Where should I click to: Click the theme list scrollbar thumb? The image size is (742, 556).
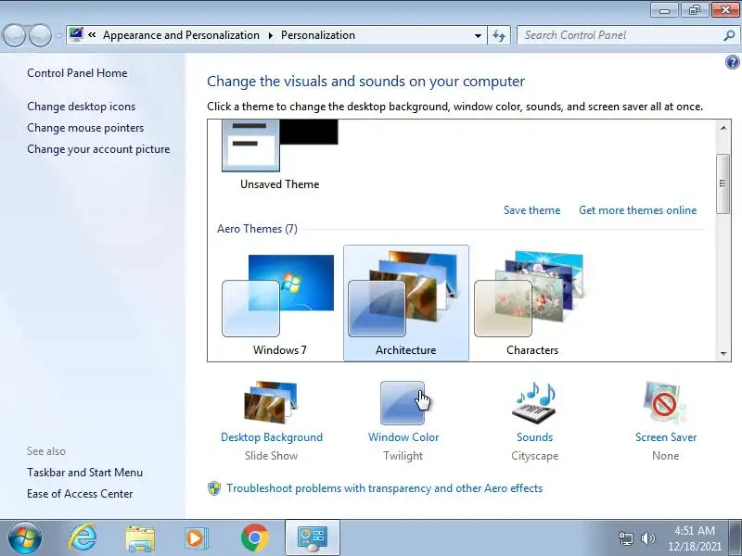point(723,183)
